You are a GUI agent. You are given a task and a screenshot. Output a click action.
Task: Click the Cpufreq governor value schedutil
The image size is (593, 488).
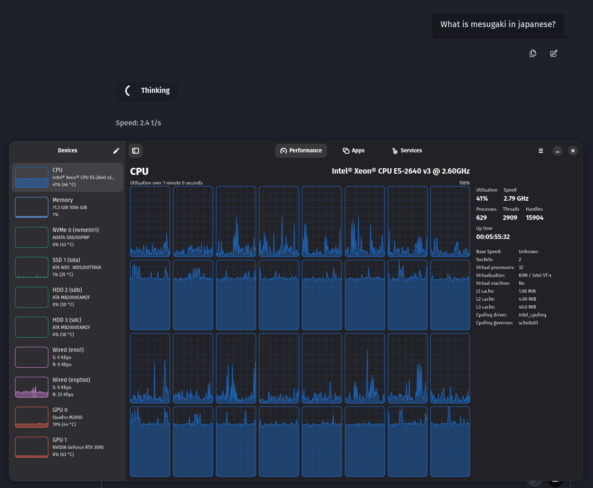tap(528, 323)
